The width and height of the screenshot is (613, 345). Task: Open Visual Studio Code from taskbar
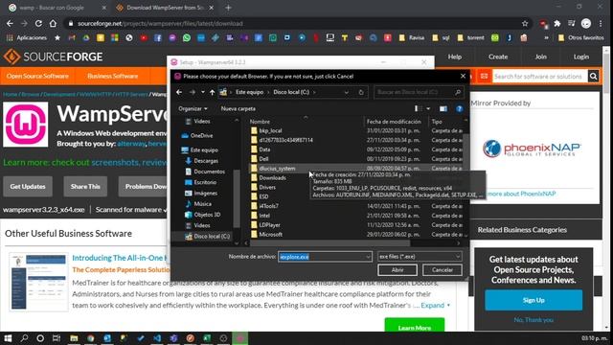157,338
